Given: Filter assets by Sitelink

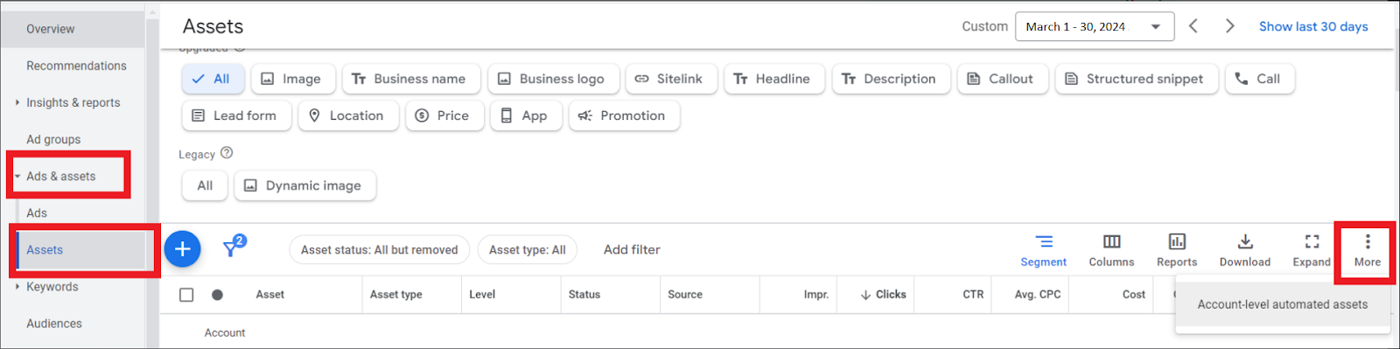Looking at the screenshot, I should pyautogui.click(x=670, y=79).
